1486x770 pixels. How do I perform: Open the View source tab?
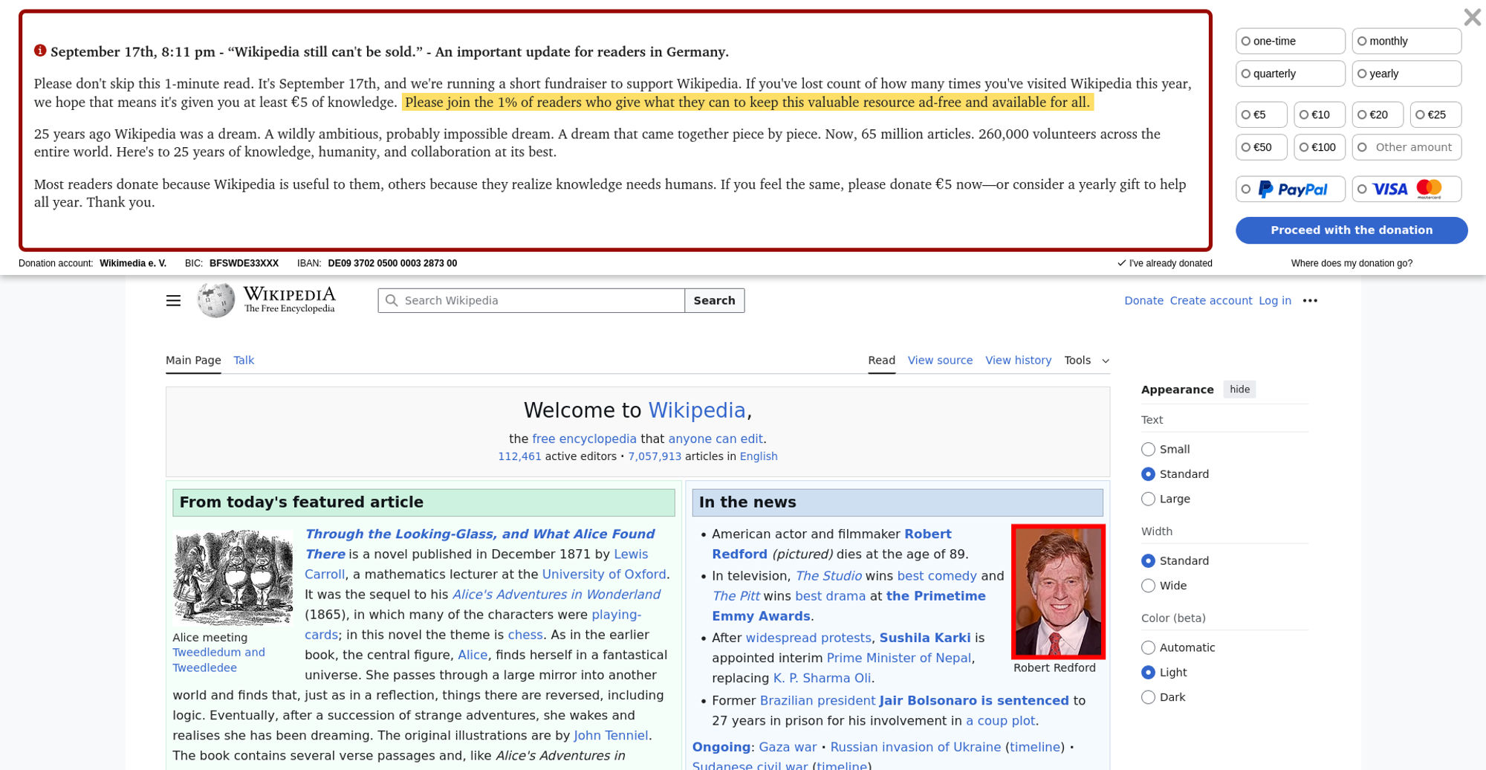(x=940, y=360)
